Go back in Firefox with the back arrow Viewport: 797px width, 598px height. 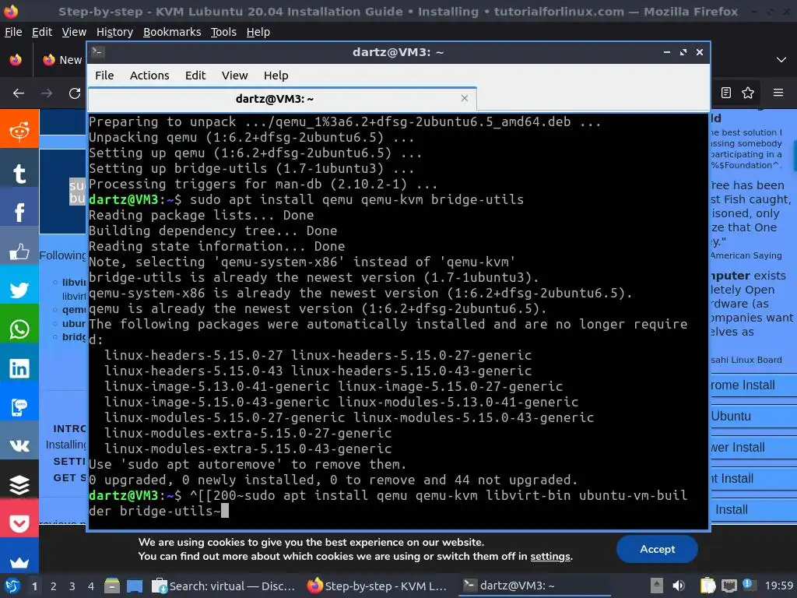(19, 93)
